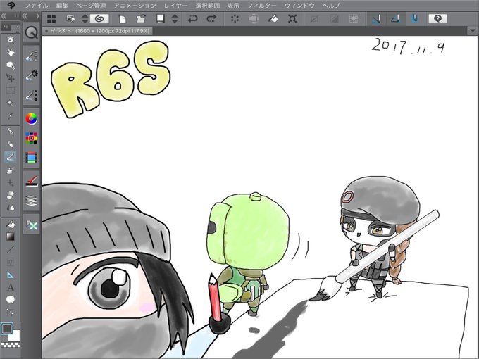Switch to the イラスト canvas tab
The width and height of the screenshot is (479, 359).
(x=97, y=31)
